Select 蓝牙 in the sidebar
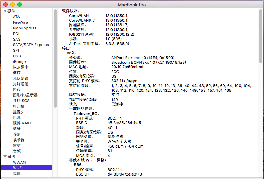 tap(17, 129)
